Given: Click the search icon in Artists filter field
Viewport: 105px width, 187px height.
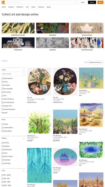Looking at the screenshot, I should 24,74.
